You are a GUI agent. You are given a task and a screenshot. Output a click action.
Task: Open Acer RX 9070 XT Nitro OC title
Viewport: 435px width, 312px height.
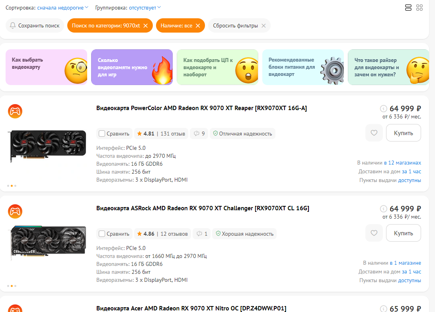coord(191,308)
